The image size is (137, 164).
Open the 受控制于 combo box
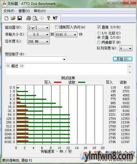(36, 59)
